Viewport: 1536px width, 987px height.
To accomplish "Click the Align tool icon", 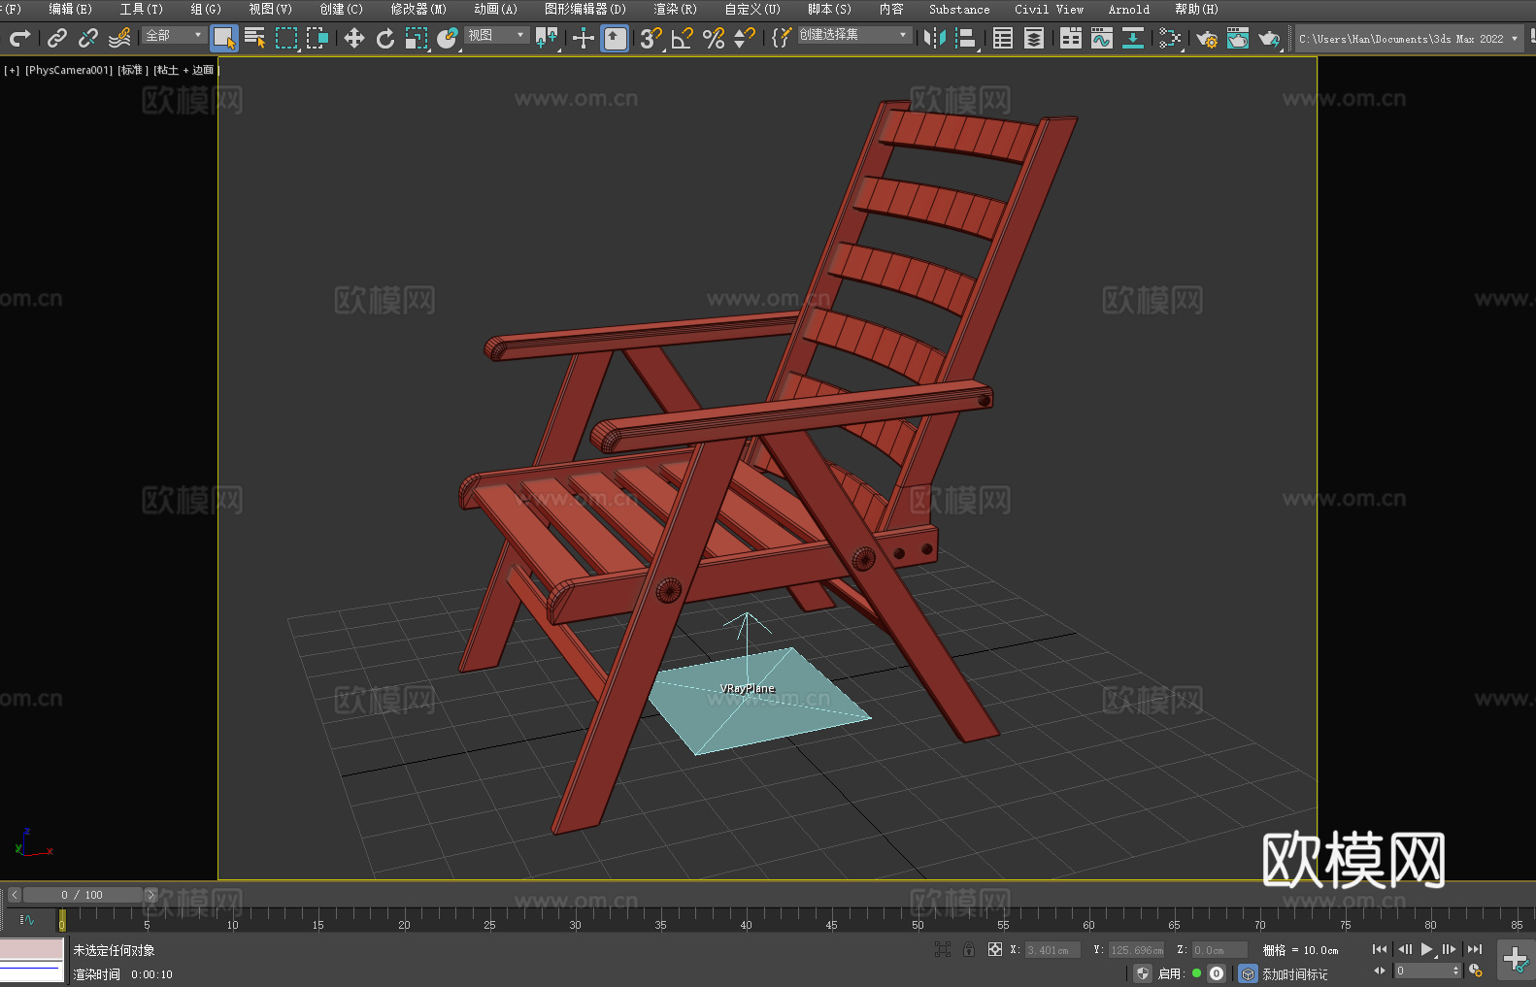I will pyautogui.click(x=966, y=38).
